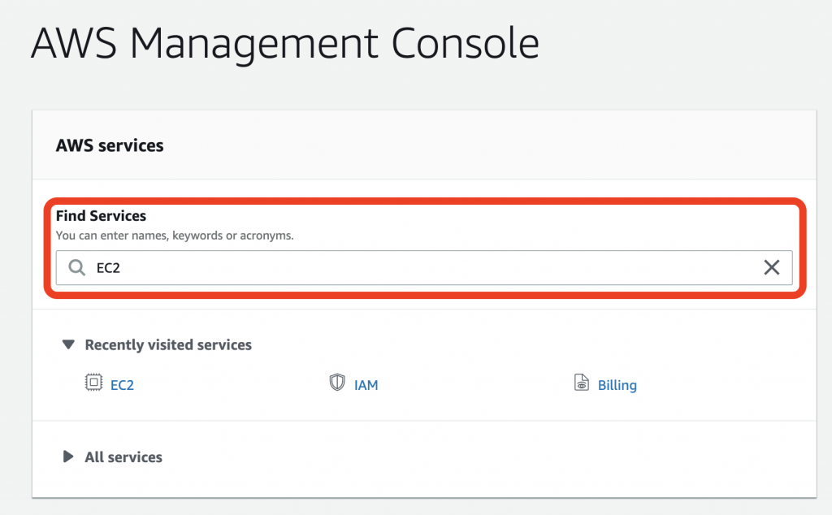Screen dimensions: 832x515
Task: Click the magnifier icon in Find Services
Action: pyautogui.click(x=77, y=268)
